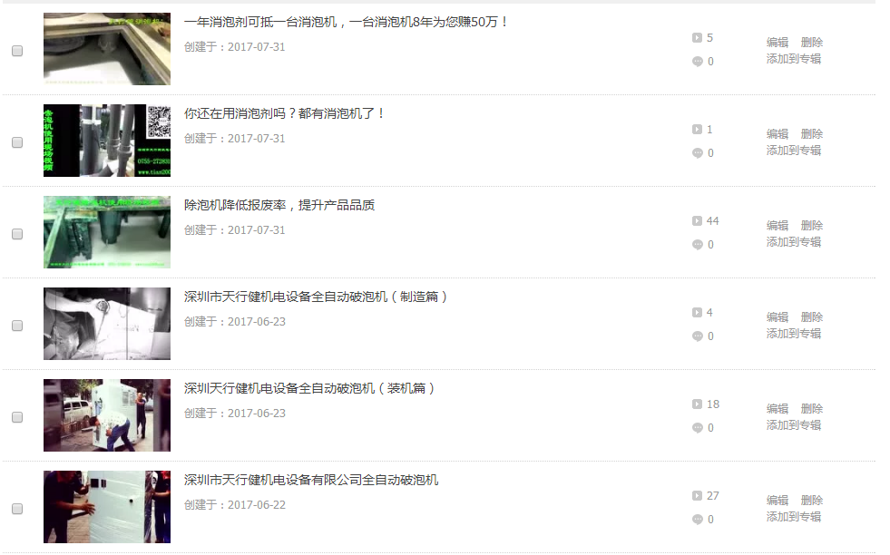
Task: Check the box for 2017-06-22 video
Action: coord(17,509)
